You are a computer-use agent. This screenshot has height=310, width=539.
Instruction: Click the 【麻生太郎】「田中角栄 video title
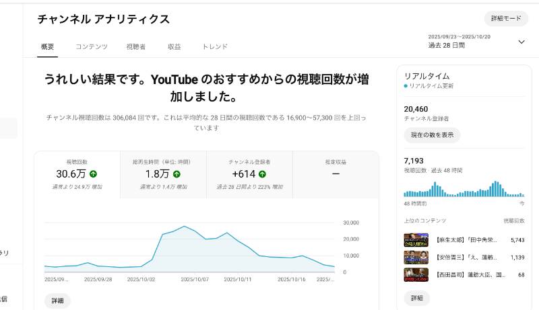[466, 240]
